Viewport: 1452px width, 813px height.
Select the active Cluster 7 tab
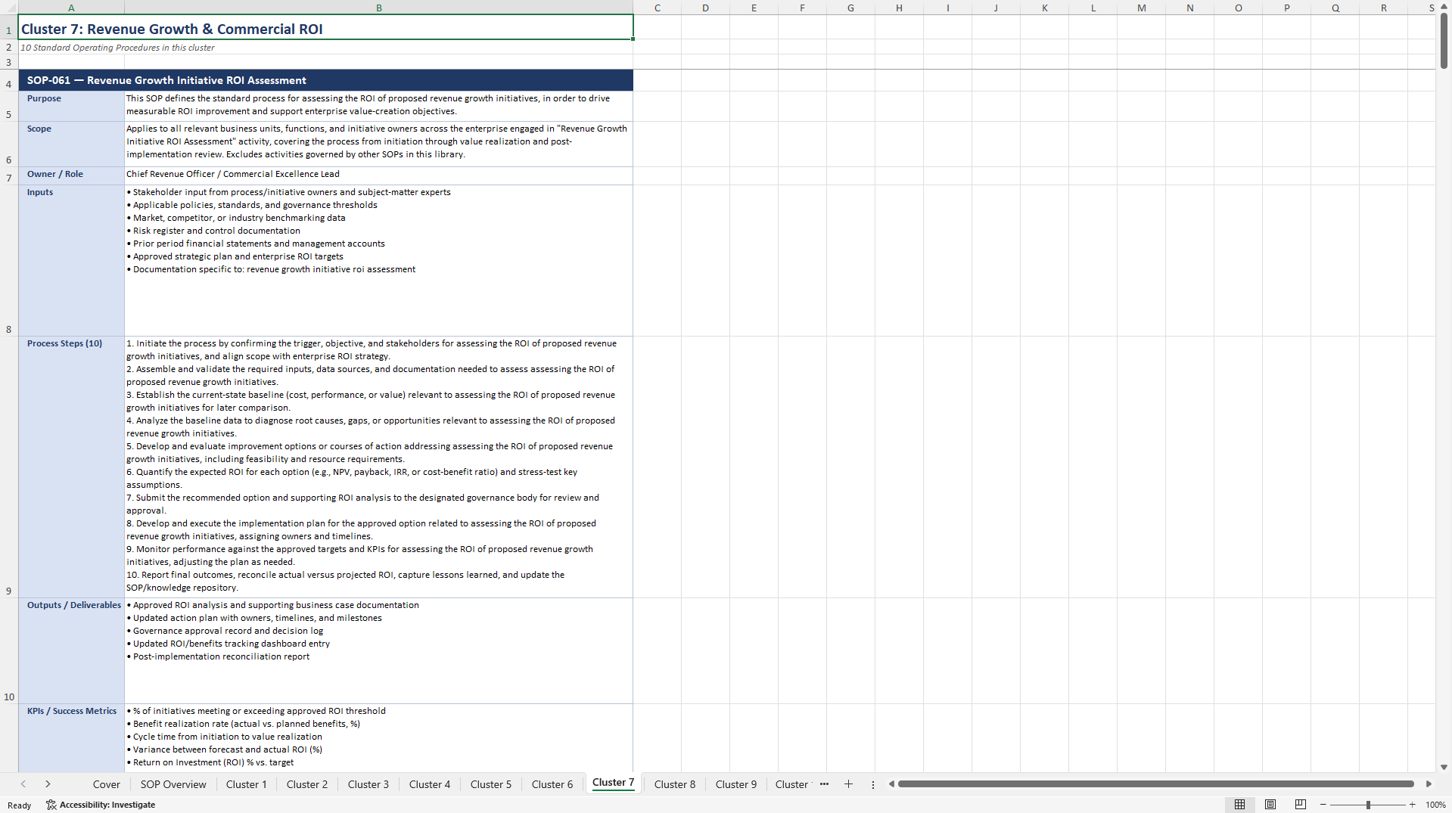point(613,783)
